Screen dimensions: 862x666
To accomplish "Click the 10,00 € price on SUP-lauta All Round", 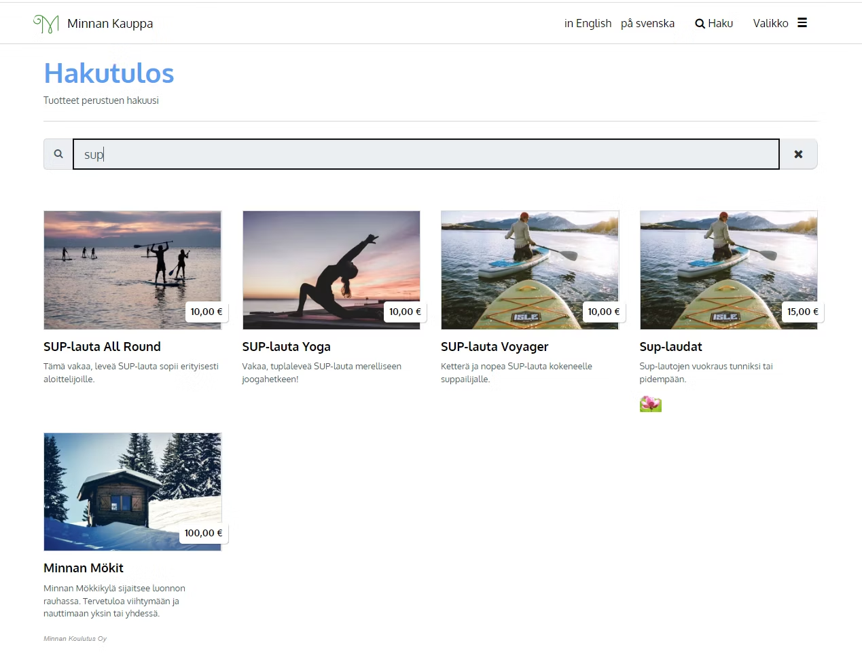I will click(206, 312).
